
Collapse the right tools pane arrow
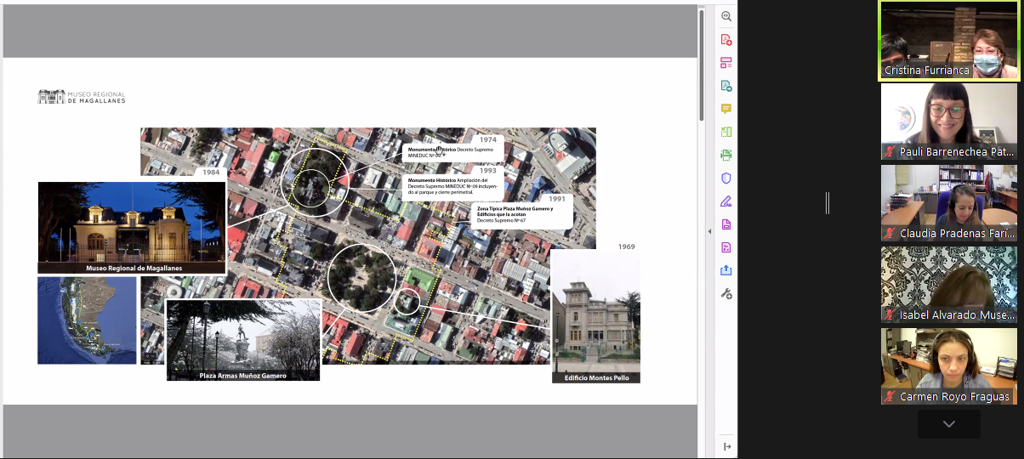point(709,231)
